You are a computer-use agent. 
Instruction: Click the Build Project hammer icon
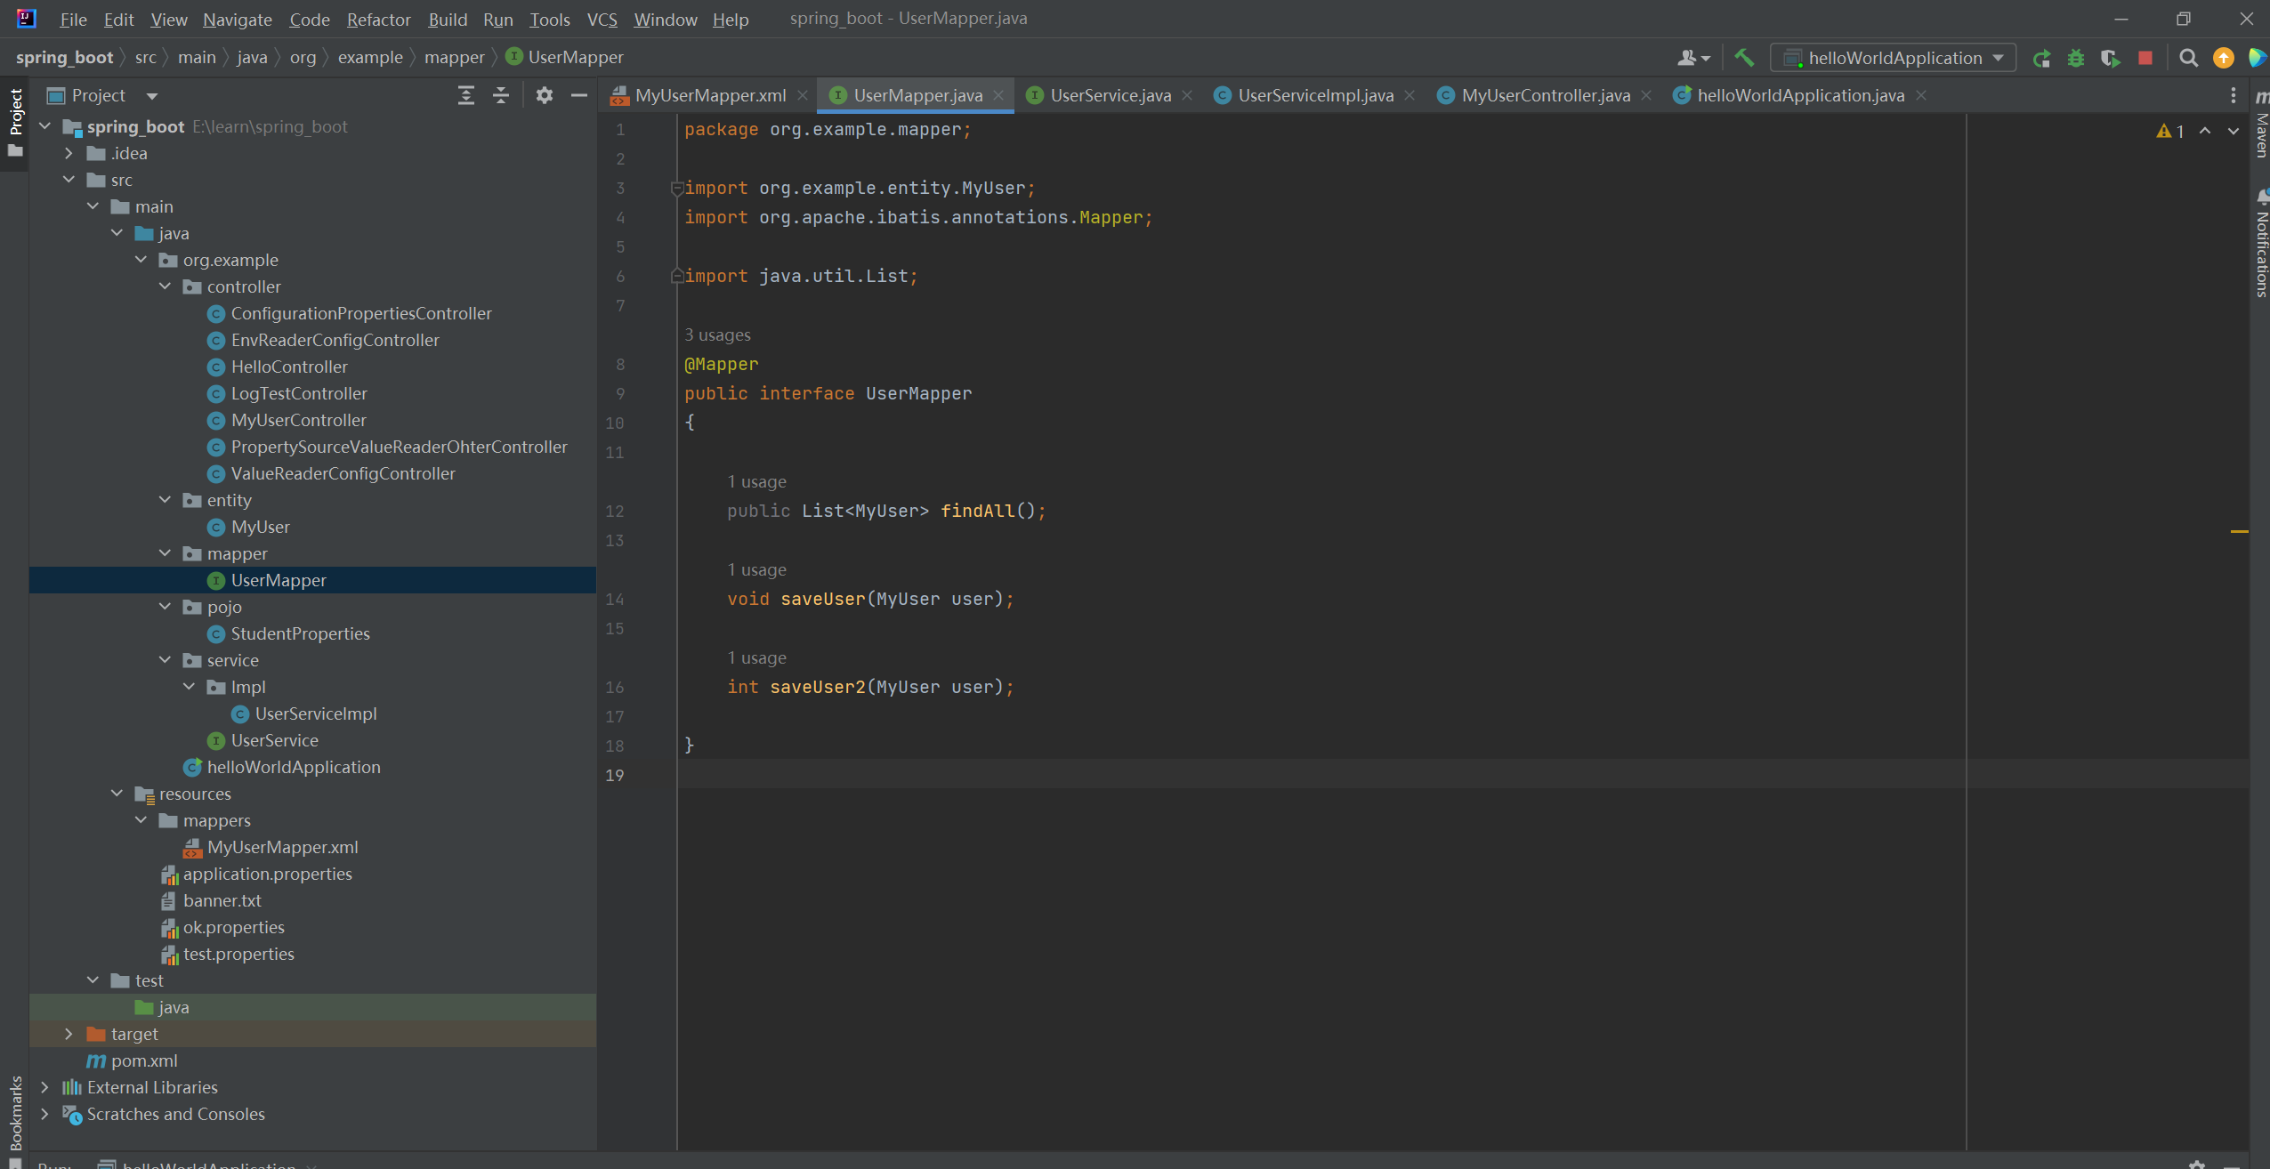coord(1744,58)
